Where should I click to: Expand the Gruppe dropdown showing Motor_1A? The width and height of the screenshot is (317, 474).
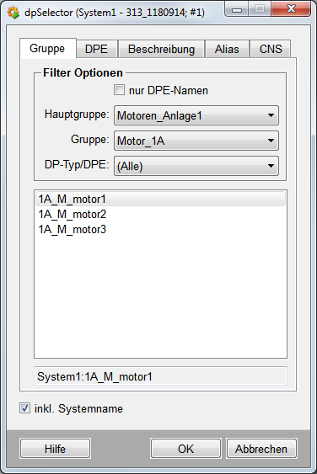point(196,141)
